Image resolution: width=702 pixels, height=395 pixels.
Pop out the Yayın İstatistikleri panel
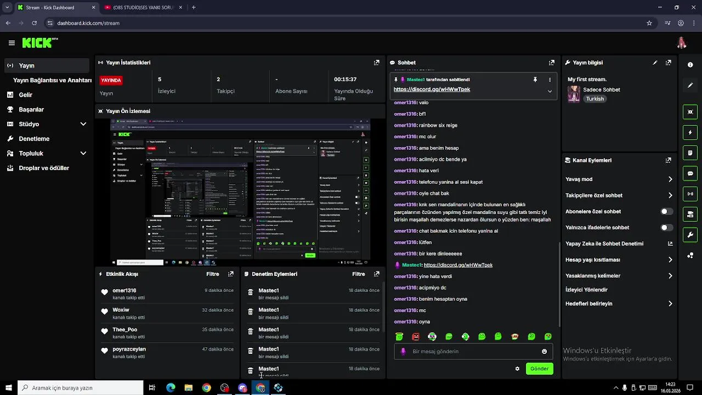pyautogui.click(x=376, y=63)
